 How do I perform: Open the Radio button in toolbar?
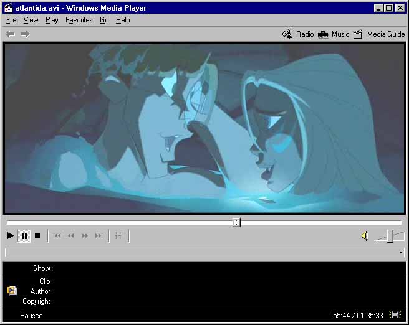298,34
